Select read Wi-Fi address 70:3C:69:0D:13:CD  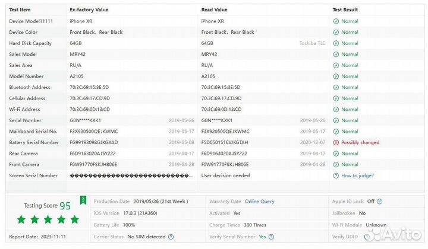click(x=221, y=110)
